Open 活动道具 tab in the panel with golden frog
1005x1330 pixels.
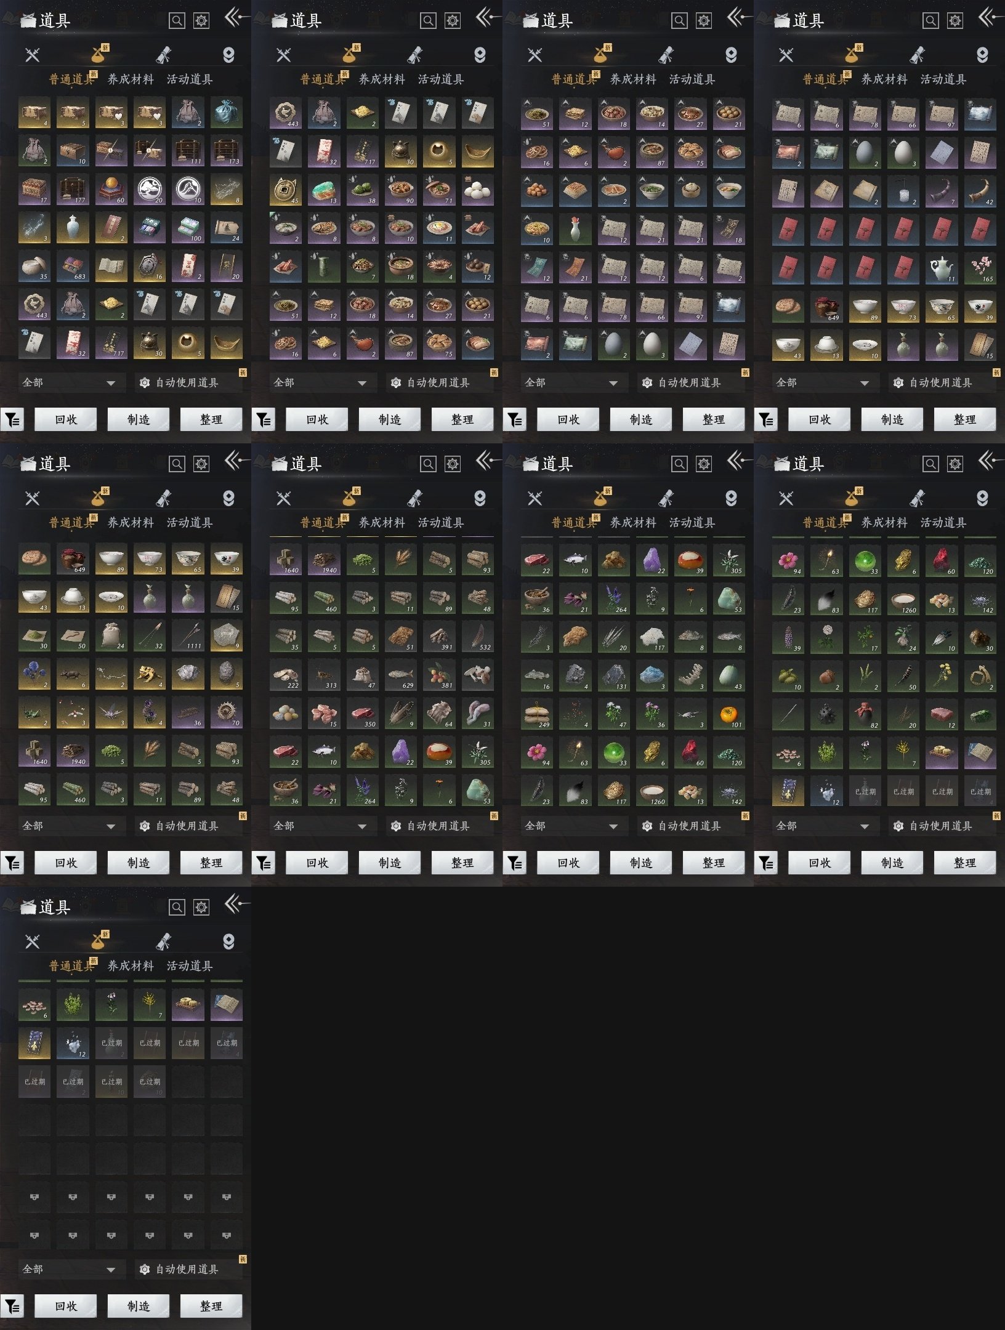coord(190,522)
